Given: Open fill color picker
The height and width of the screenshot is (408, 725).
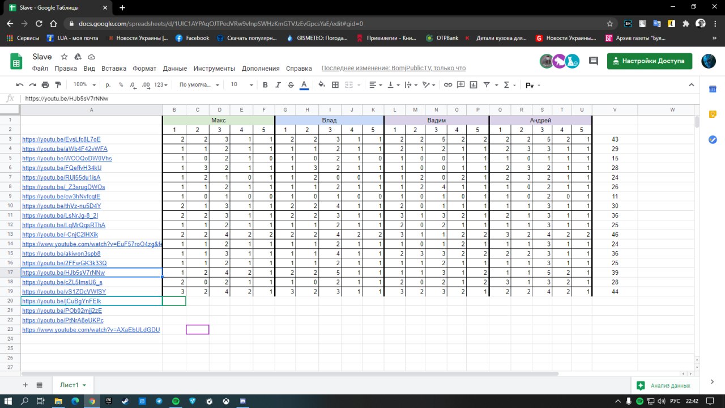Looking at the screenshot, I should pos(322,85).
